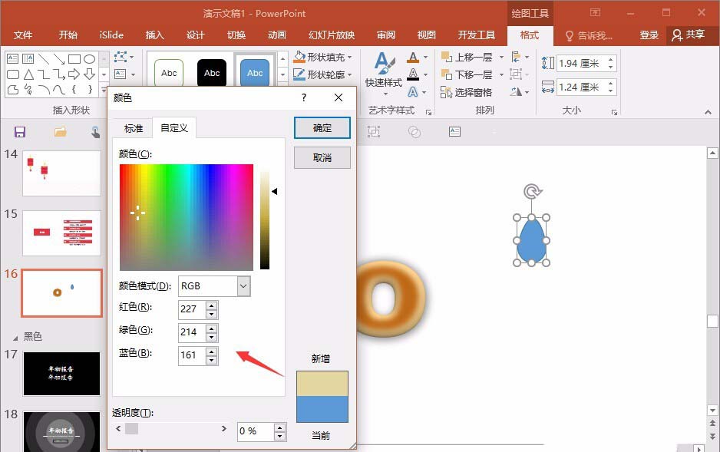Collapse the 黑色 section in slide panel
The image size is (720, 452).
coord(17,336)
